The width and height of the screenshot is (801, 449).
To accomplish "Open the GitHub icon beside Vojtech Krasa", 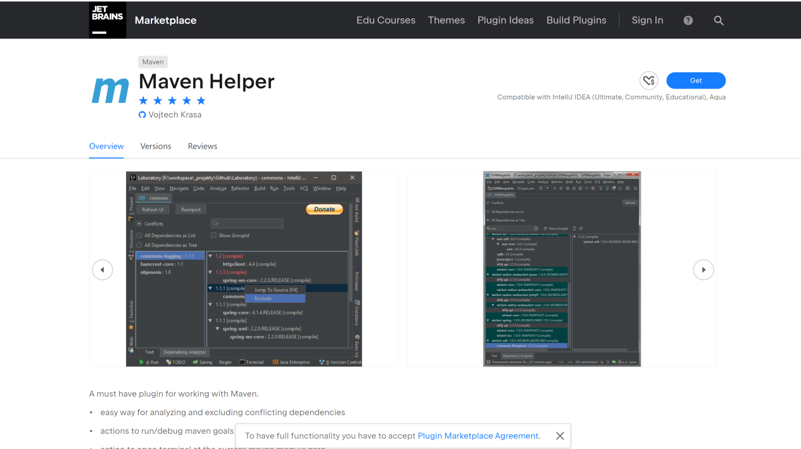I will pos(142,115).
